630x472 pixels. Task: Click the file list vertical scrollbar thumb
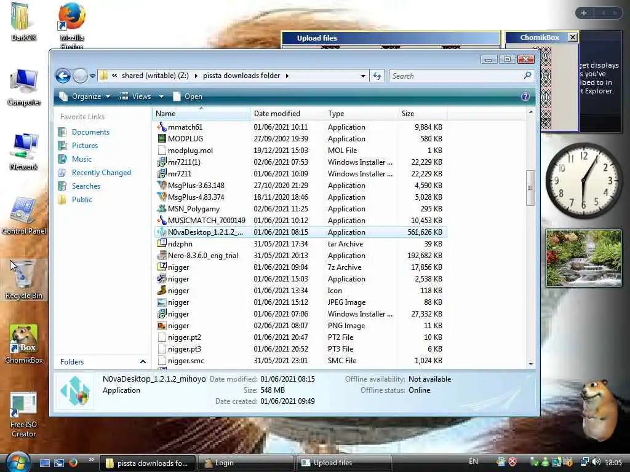[x=530, y=188]
